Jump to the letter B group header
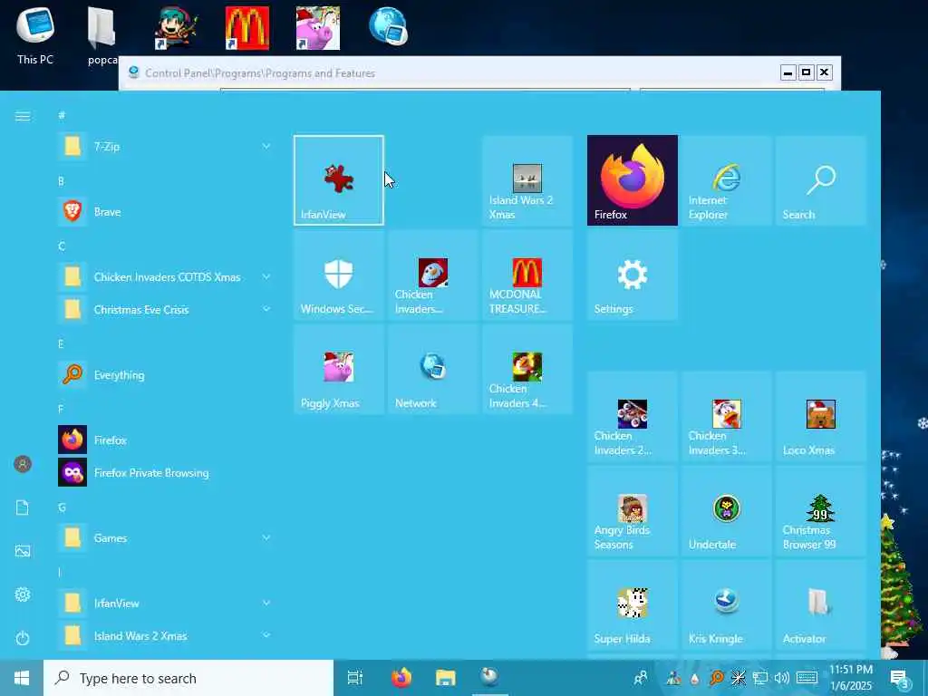Viewport: 928px width, 696px height. pyautogui.click(x=61, y=181)
